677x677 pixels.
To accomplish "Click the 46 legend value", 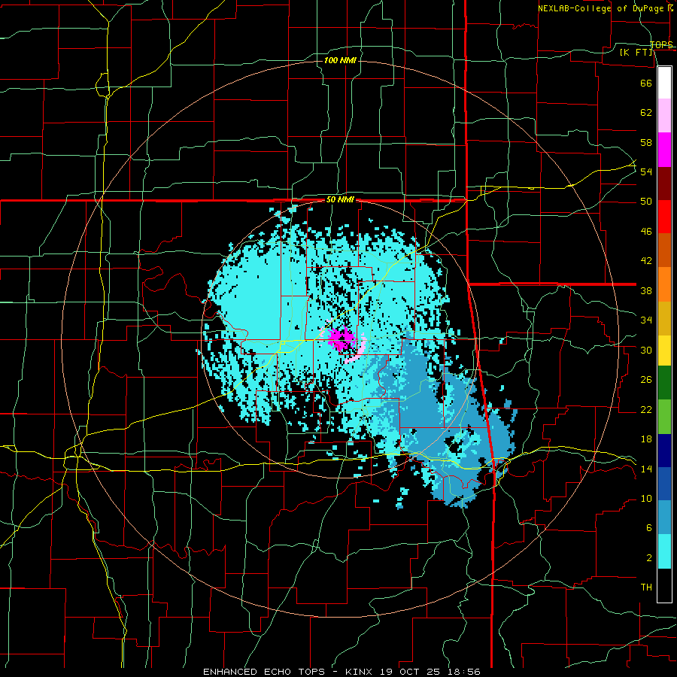I will (x=646, y=232).
